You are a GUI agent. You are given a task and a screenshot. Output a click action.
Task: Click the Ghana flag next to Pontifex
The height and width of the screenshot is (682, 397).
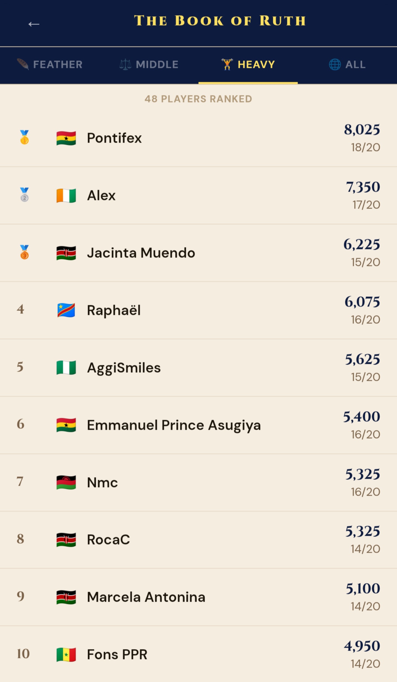66,138
